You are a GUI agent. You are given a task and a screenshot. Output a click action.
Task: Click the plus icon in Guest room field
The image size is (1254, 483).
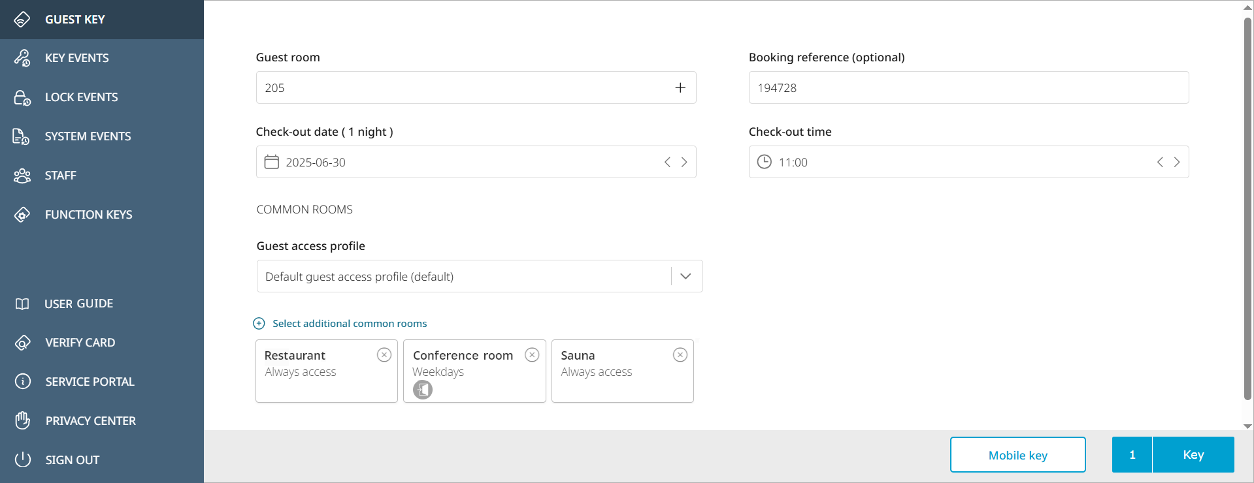[680, 87]
